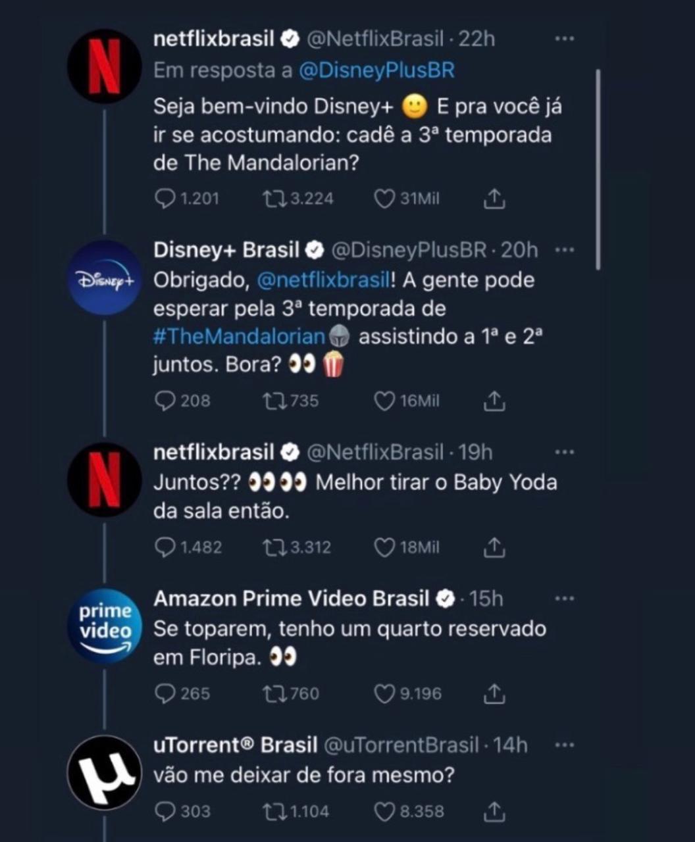Open the #TheMandalorian hashtag
Image resolution: width=695 pixels, height=842 pixels.
click(240, 337)
